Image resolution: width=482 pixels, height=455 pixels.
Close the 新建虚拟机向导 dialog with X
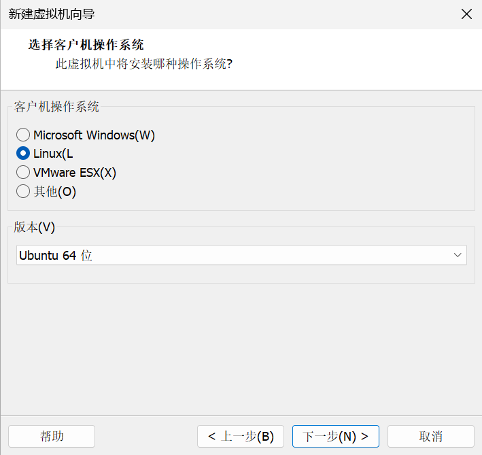[x=466, y=14]
